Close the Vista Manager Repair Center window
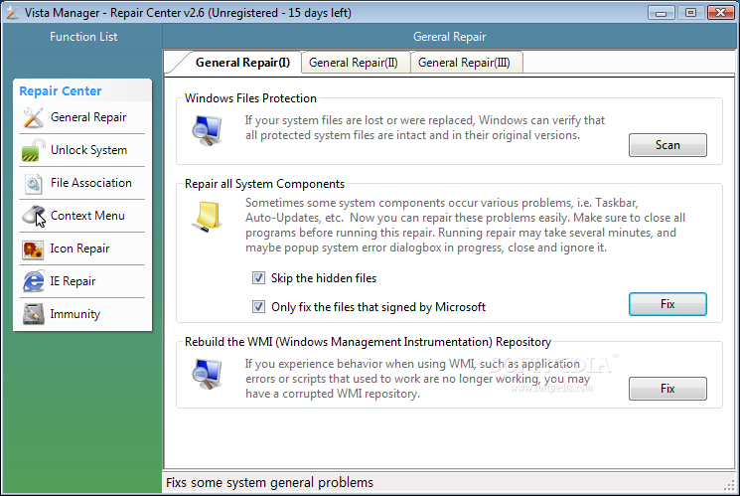The height and width of the screenshot is (496, 740). coord(721,13)
